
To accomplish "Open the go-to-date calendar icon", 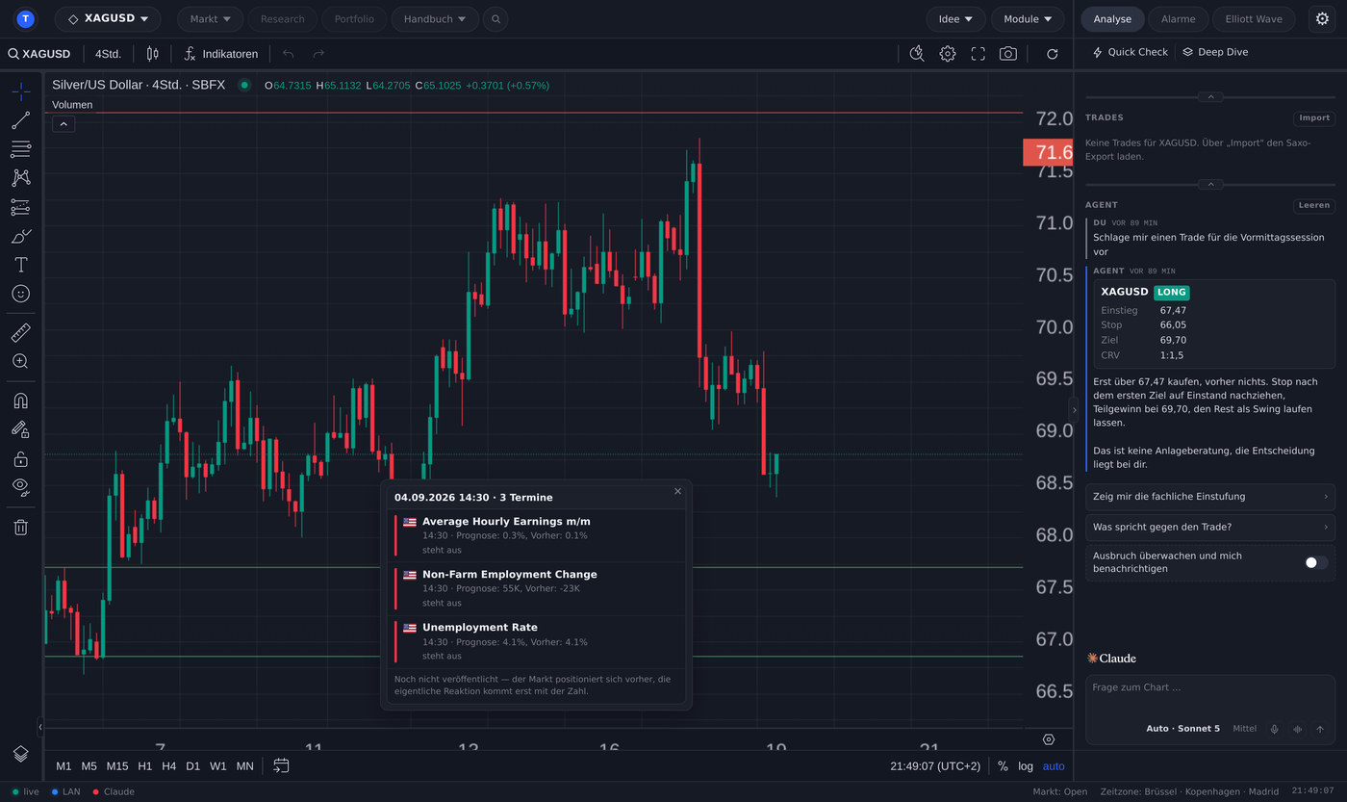I will click(281, 765).
